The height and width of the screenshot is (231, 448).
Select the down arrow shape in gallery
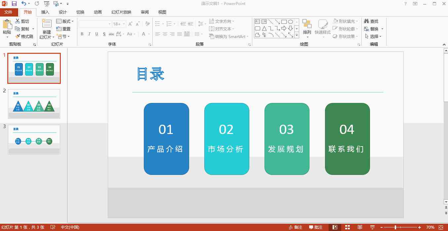pyautogui.click(x=290, y=28)
